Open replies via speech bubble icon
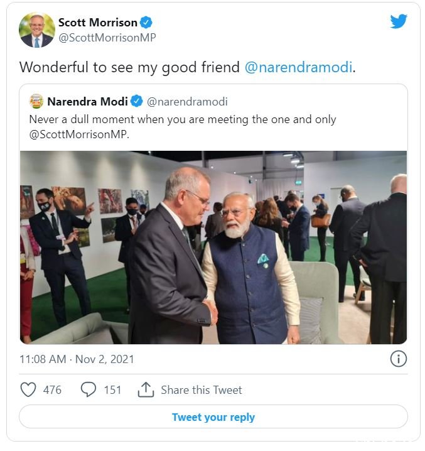 89,389
